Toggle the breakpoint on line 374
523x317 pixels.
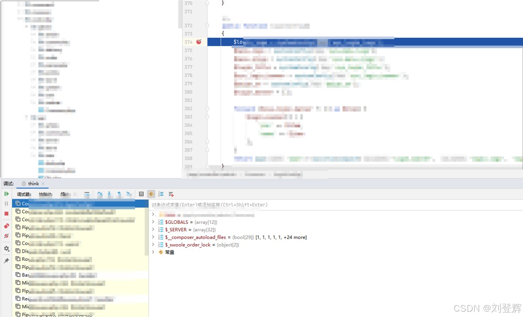tap(199, 42)
